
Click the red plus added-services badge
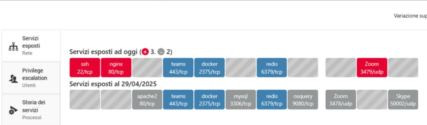point(145,52)
